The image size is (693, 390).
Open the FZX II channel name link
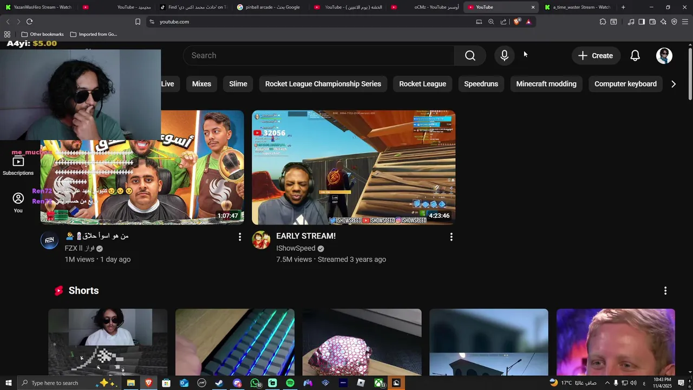click(x=80, y=248)
